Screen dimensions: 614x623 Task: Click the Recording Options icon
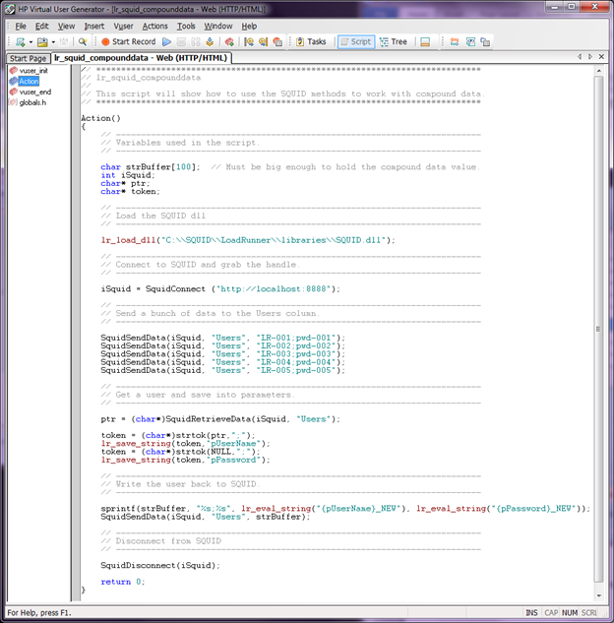[277, 41]
